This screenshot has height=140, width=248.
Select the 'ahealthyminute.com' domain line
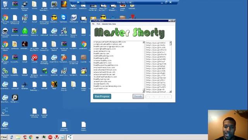click(102, 82)
